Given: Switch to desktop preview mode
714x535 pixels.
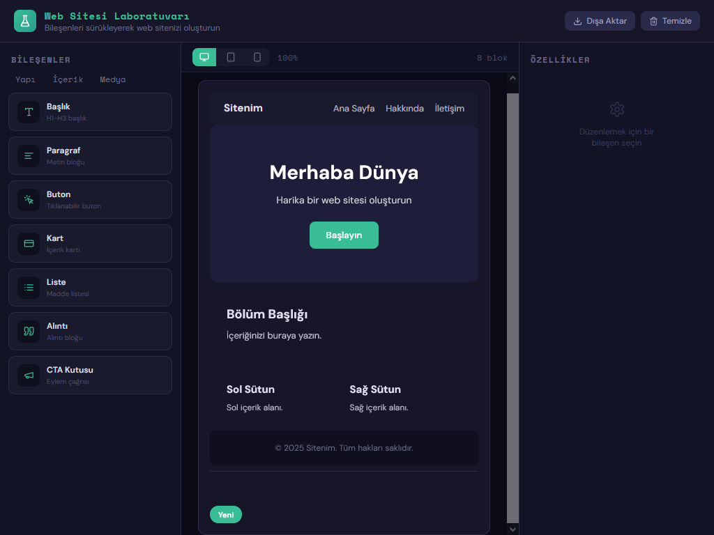Looking at the screenshot, I should (x=204, y=57).
